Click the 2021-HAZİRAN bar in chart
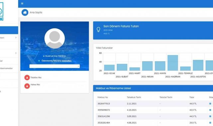Screen dimensions: 213x126 (173, 63)
